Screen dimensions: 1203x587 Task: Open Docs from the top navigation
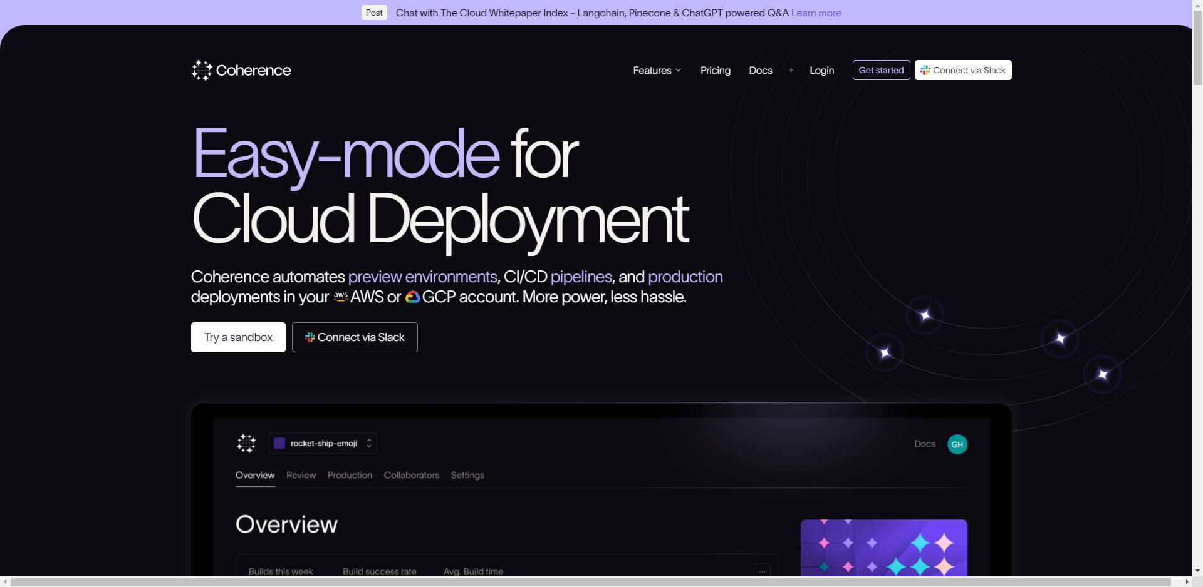(x=761, y=70)
